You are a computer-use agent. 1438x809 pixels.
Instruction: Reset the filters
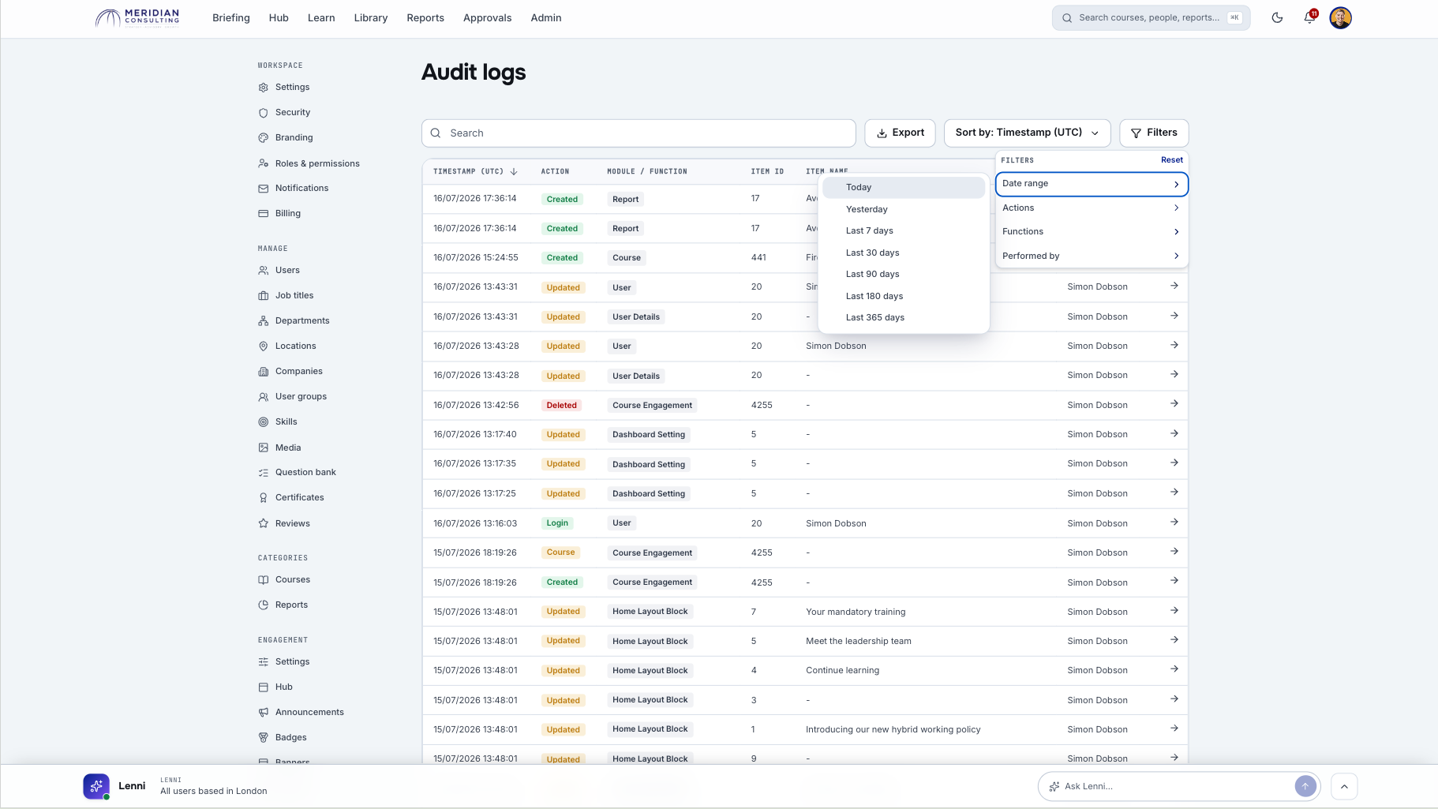pyautogui.click(x=1171, y=159)
